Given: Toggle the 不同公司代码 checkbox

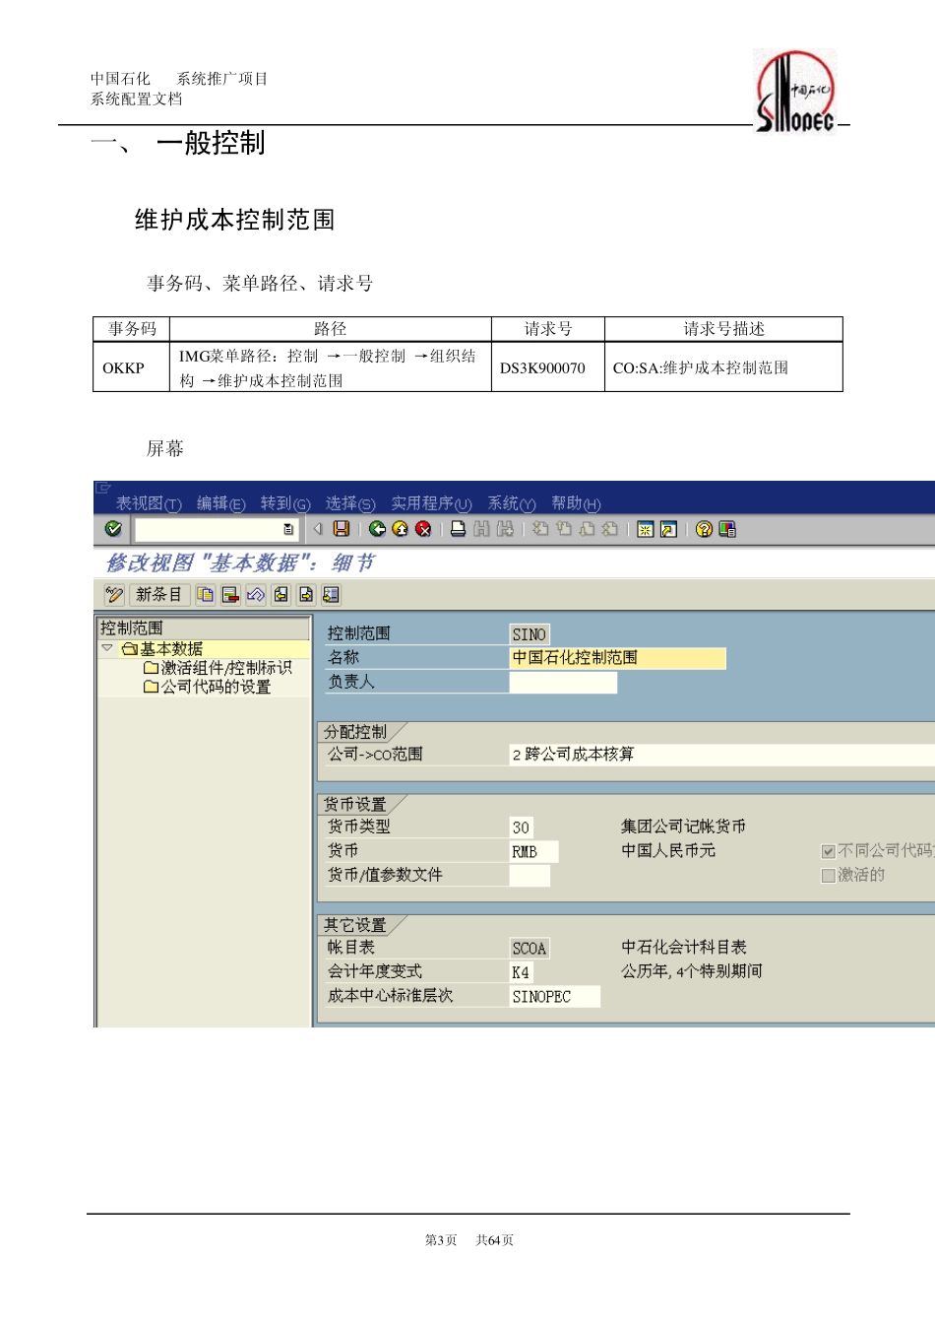Looking at the screenshot, I should click(828, 851).
